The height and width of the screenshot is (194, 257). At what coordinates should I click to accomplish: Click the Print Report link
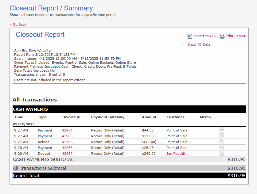tap(236, 36)
